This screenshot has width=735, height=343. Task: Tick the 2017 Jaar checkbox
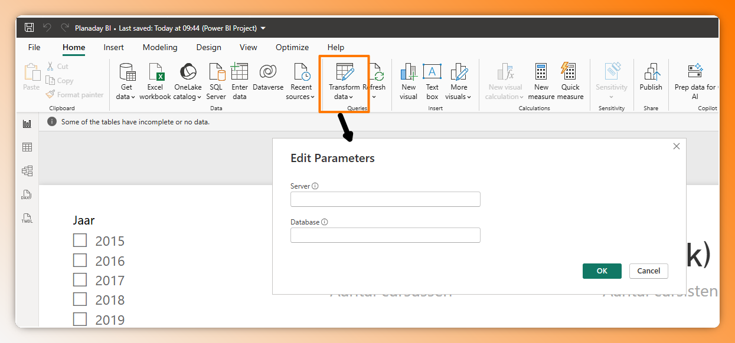80,279
